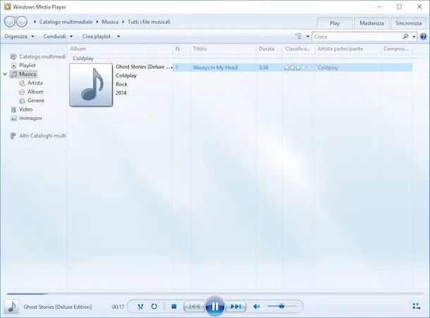Select Immagini in the sidebar
Screen dimensions: 430x318
pyautogui.click(x=26, y=118)
